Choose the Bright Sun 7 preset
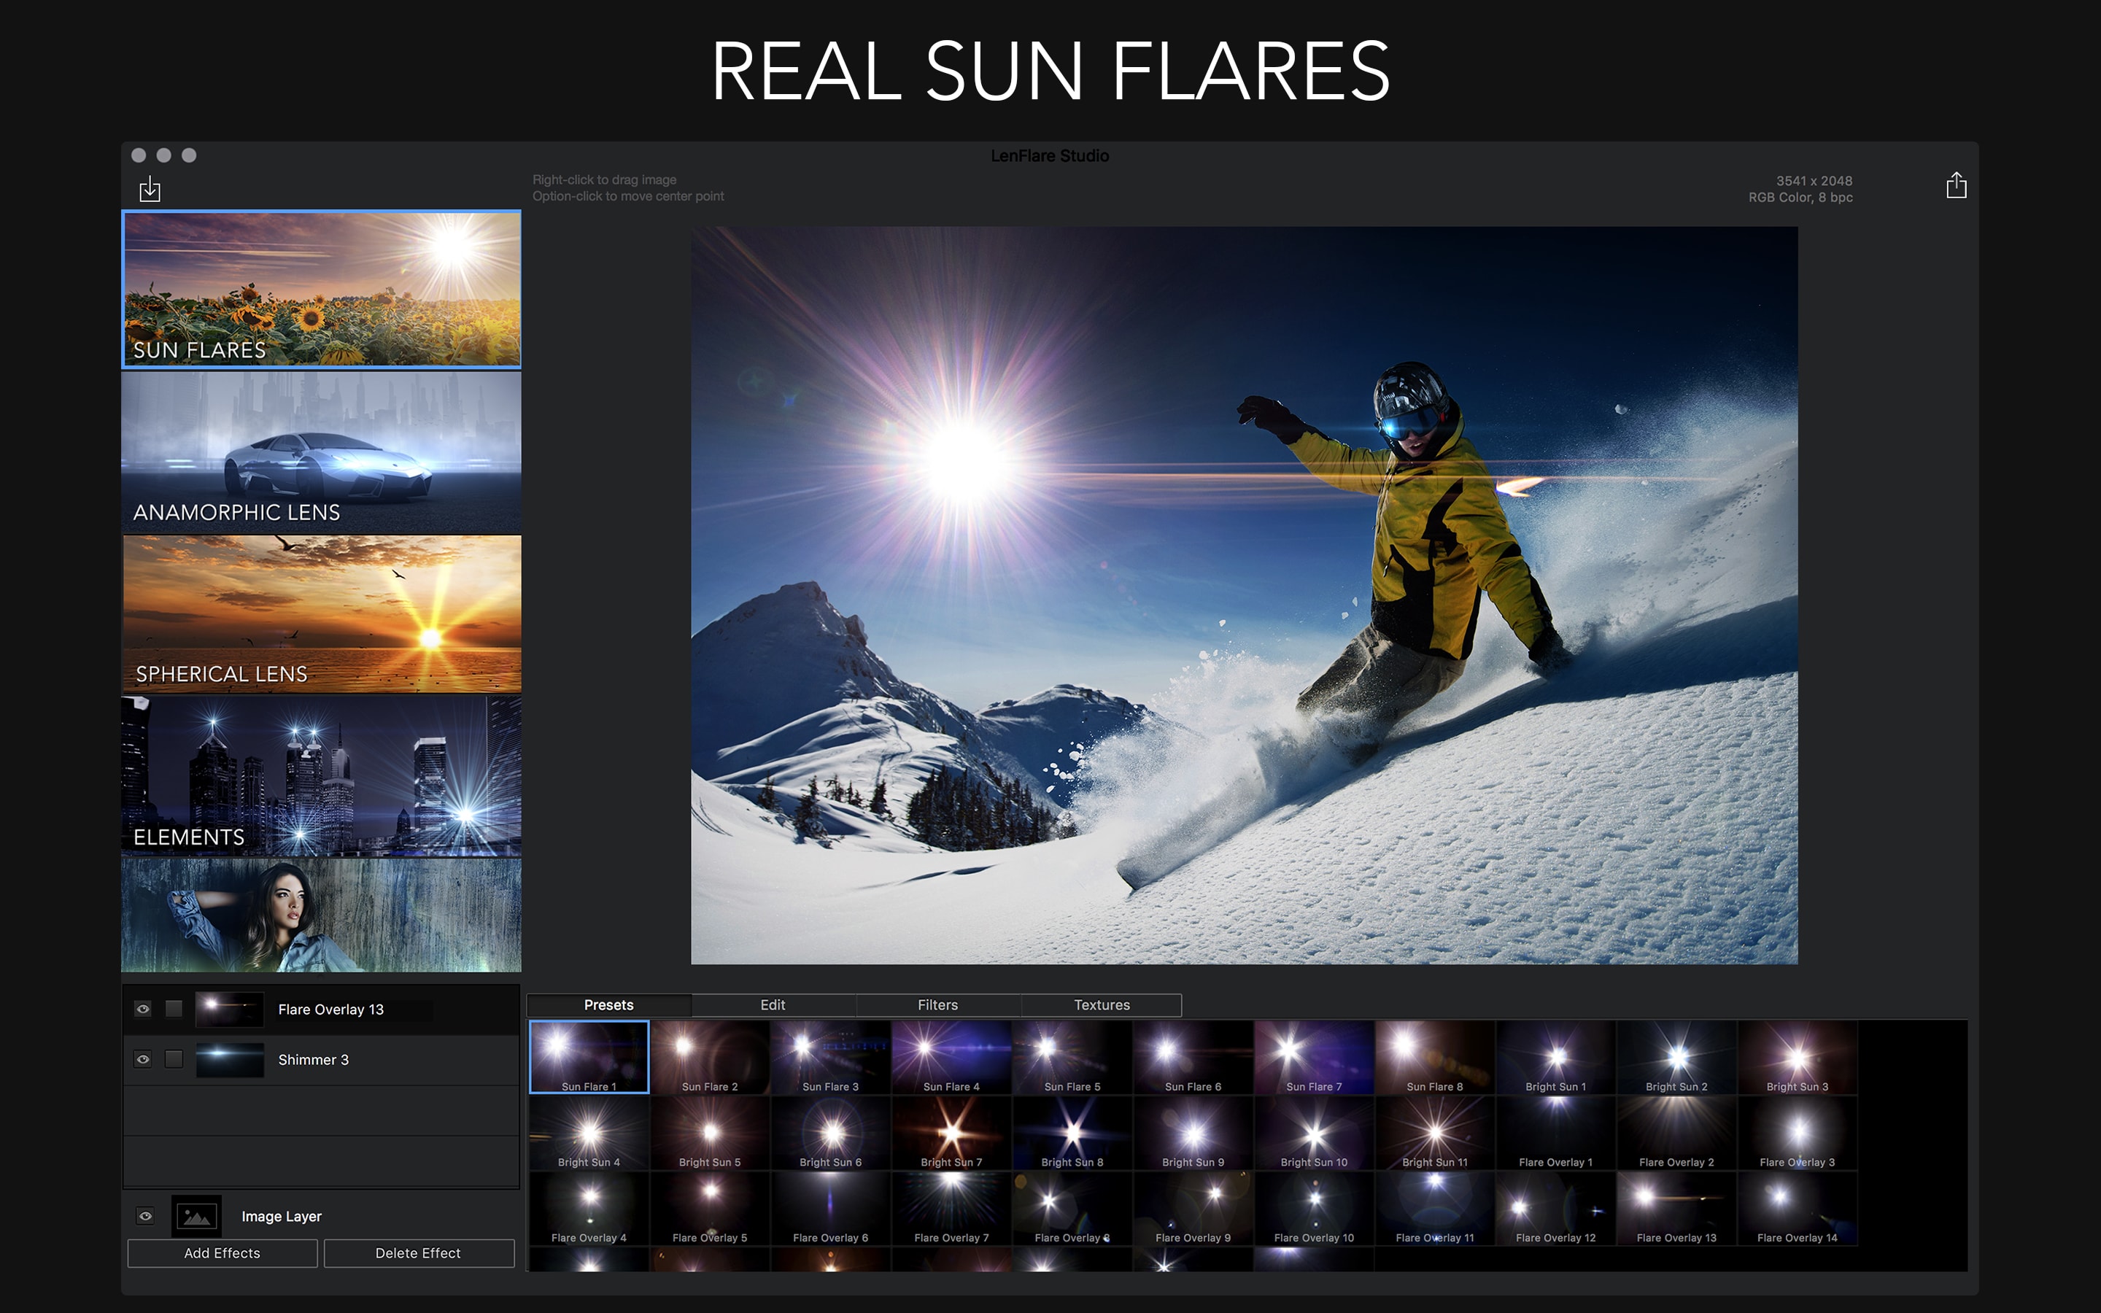Screen dimensions: 2101x1313 tap(951, 1134)
